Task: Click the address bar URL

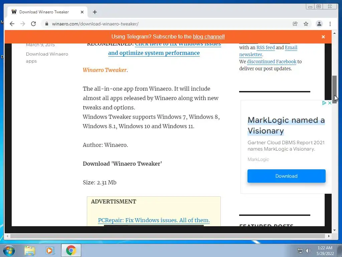Action: [95, 24]
